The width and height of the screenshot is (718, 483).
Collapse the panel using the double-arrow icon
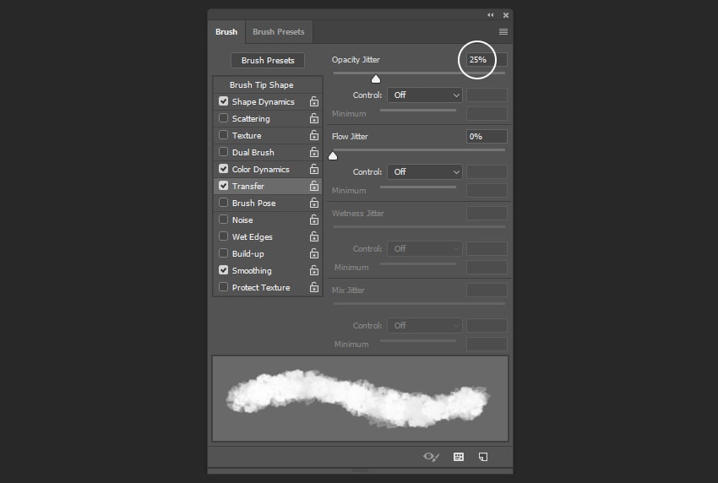(490, 15)
